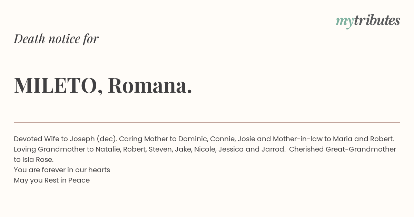Image resolution: width=414 pixels, height=217 pixels.
Task: Click the name MILETO, Romana.
Action: coord(103,85)
